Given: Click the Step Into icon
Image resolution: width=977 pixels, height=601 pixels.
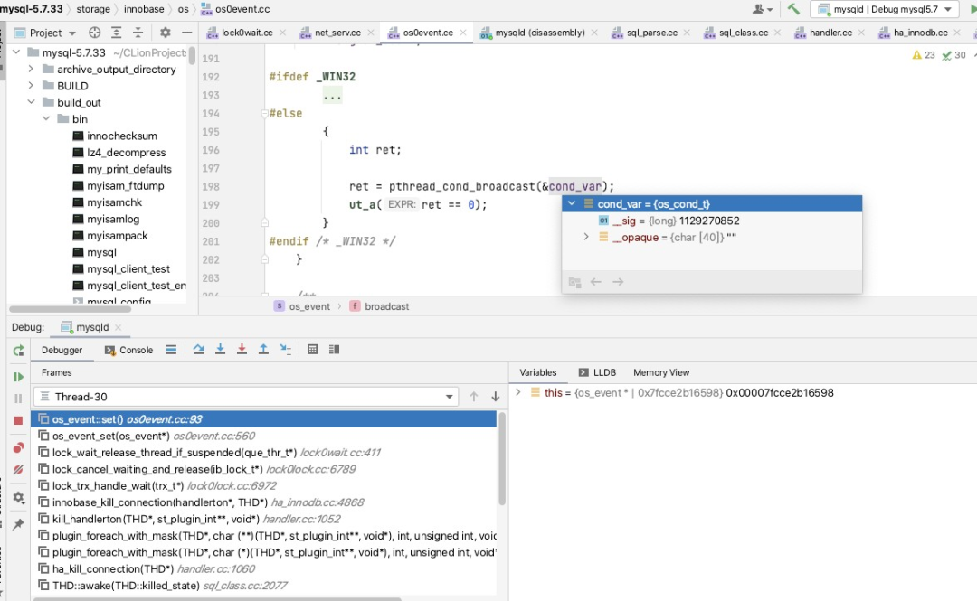Looking at the screenshot, I should coord(221,350).
